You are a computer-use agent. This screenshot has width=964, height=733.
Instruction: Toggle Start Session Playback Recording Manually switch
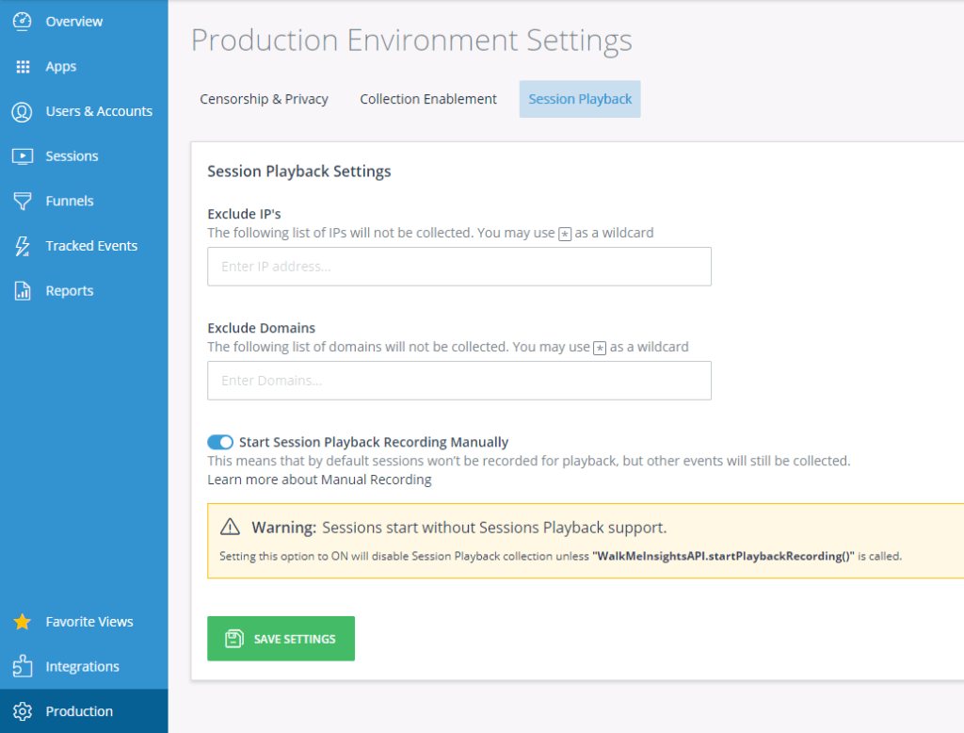220,442
